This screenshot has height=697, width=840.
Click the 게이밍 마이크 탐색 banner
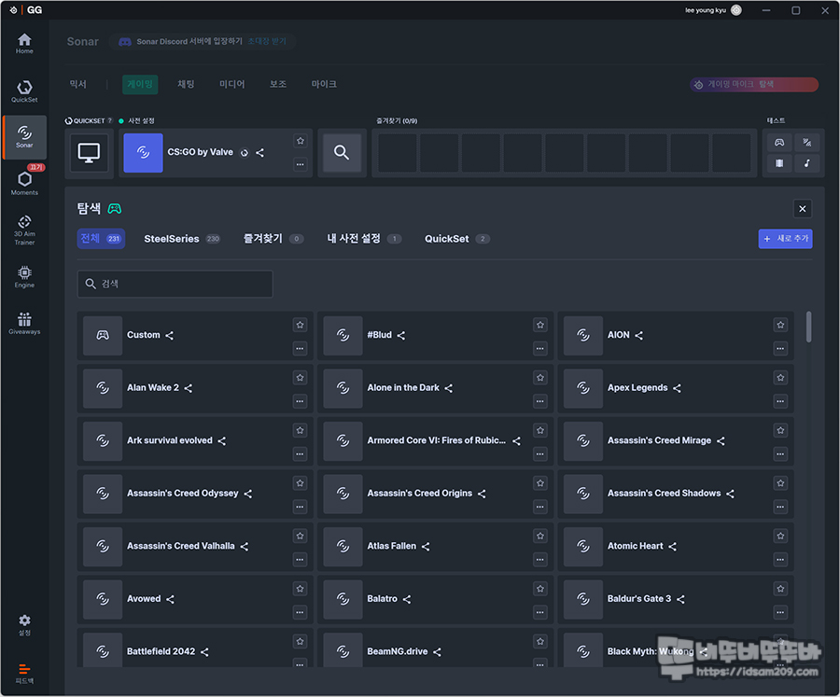pyautogui.click(x=754, y=84)
